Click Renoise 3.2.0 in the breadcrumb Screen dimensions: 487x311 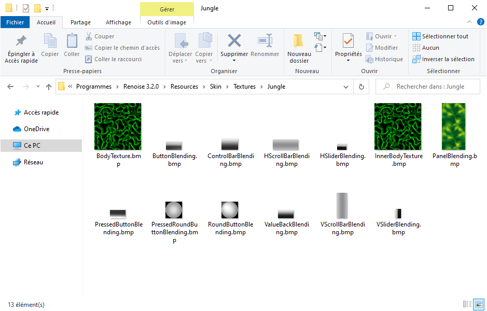point(141,87)
